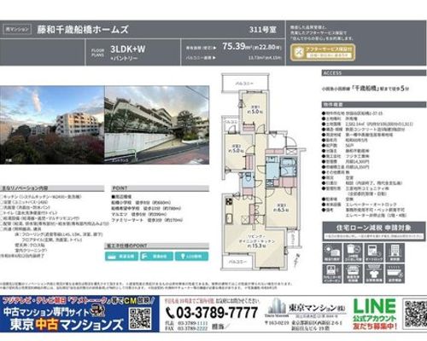Open the entrance photo thumbnail
The width and height of the screenshot is (427, 341).
157,125
